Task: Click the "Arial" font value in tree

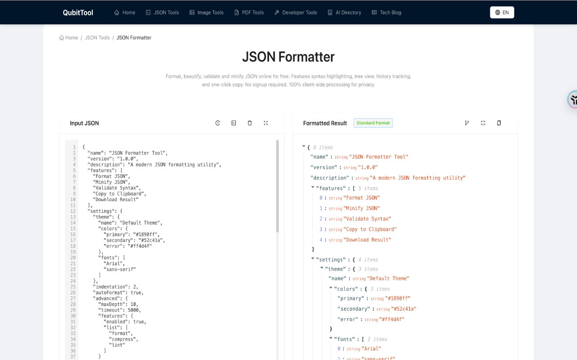Action: (x=371, y=349)
